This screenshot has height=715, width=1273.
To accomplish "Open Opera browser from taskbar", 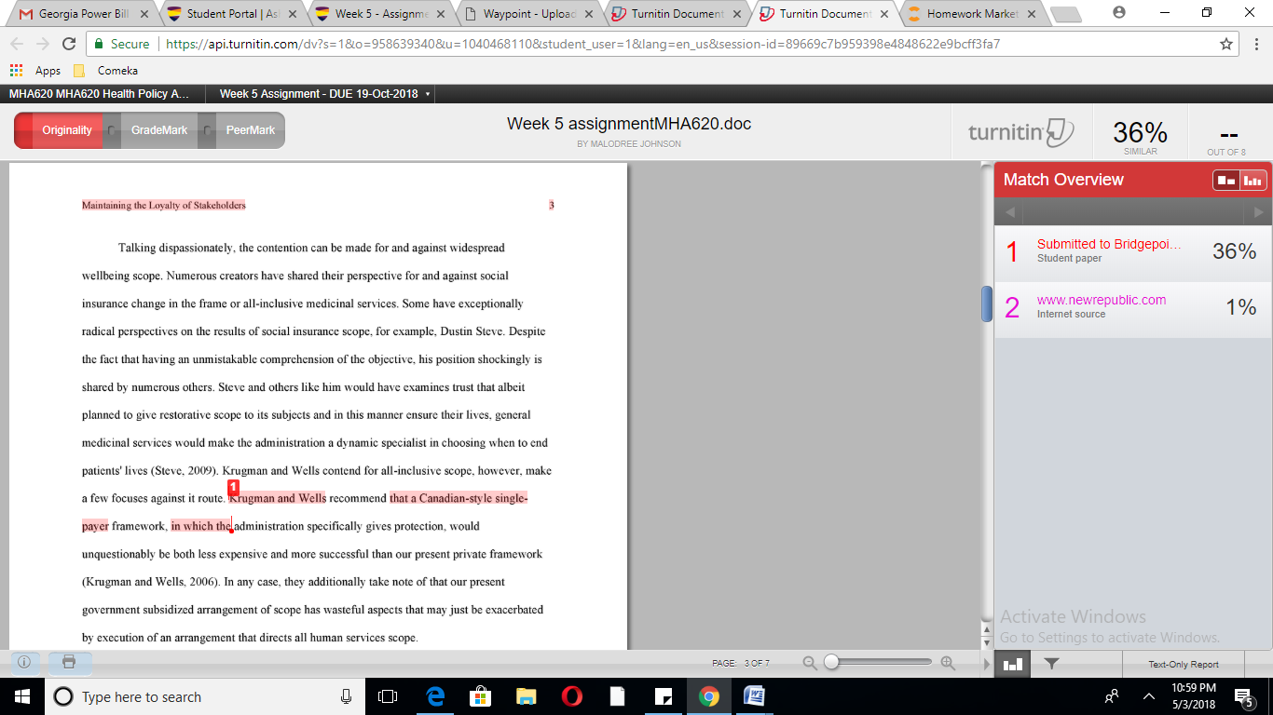I will [572, 696].
